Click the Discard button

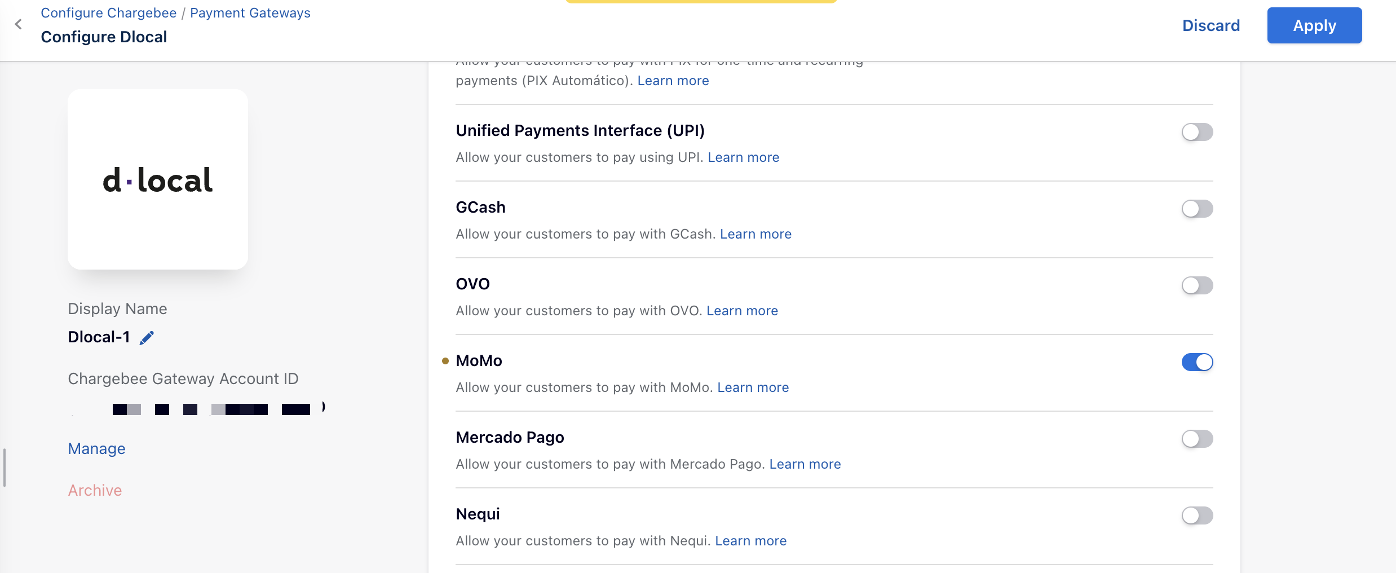1211,25
